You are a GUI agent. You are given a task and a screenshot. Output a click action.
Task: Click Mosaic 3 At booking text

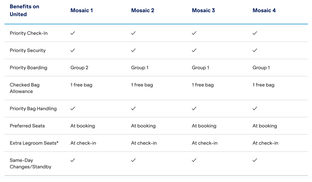click(x=204, y=126)
